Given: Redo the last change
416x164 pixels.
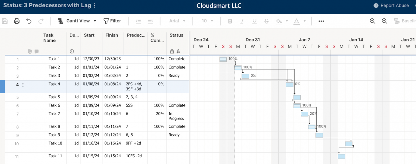Looking at the screenshot, I should (x=41, y=21).
